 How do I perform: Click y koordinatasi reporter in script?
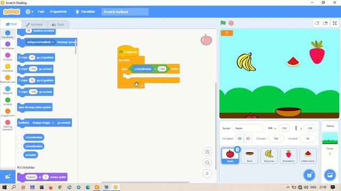[143, 69]
